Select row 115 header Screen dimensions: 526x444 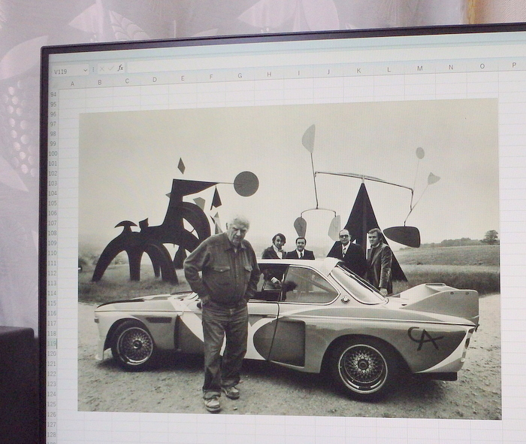coord(52,303)
